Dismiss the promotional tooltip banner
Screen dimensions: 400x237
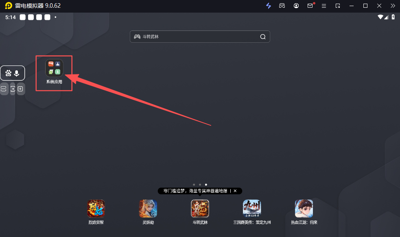tap(235, 191)
